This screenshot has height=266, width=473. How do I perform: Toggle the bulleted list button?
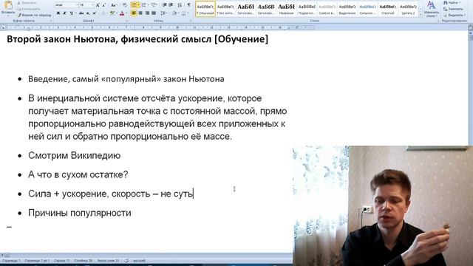coord(134,5)
